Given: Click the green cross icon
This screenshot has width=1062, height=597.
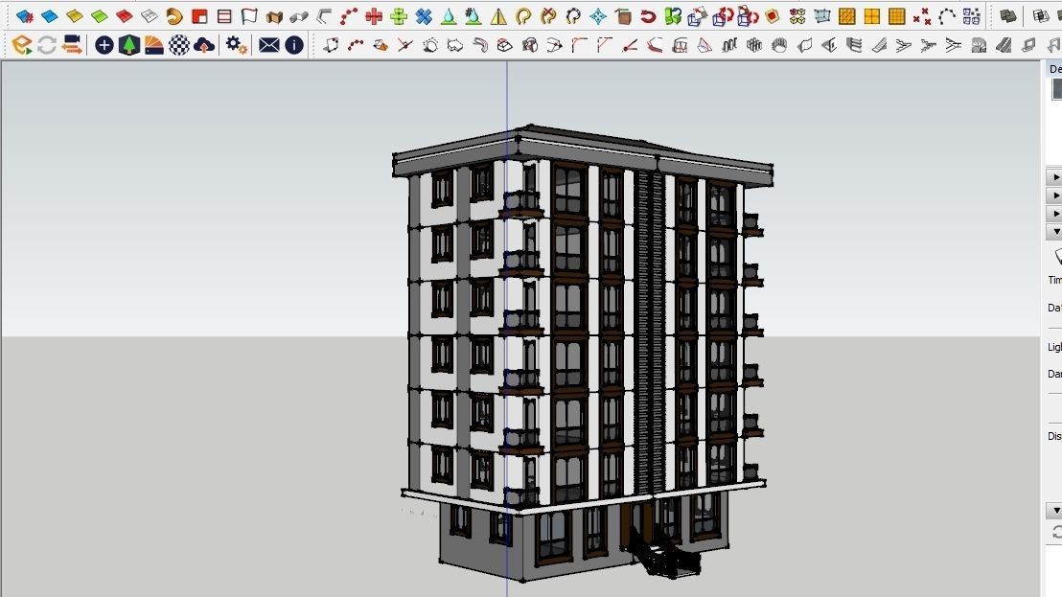Looking at the screenshot, I should tap(399, 15).
